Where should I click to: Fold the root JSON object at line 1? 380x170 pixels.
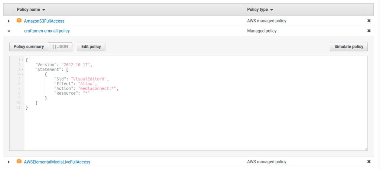click(23, 60)
